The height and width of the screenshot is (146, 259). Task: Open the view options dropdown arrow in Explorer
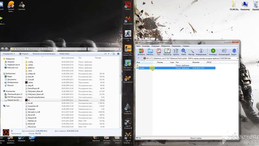108,54
